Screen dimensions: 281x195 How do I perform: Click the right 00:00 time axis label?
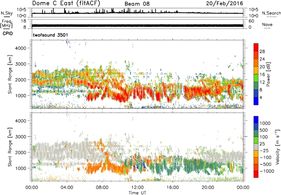[x=243, y=188]
